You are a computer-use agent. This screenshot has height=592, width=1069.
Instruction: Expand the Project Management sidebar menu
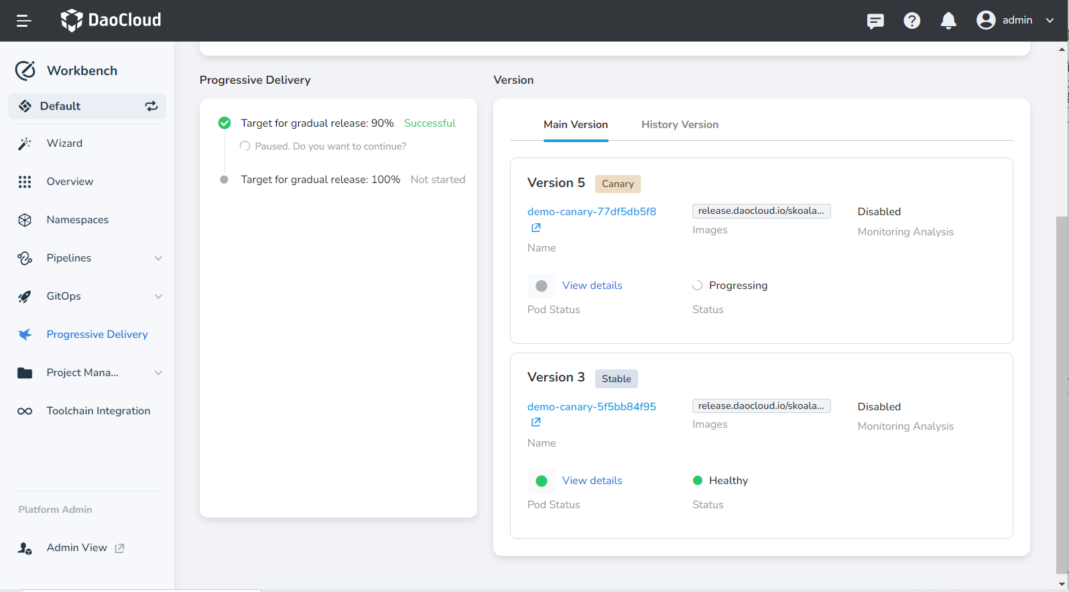pos(158,373)
